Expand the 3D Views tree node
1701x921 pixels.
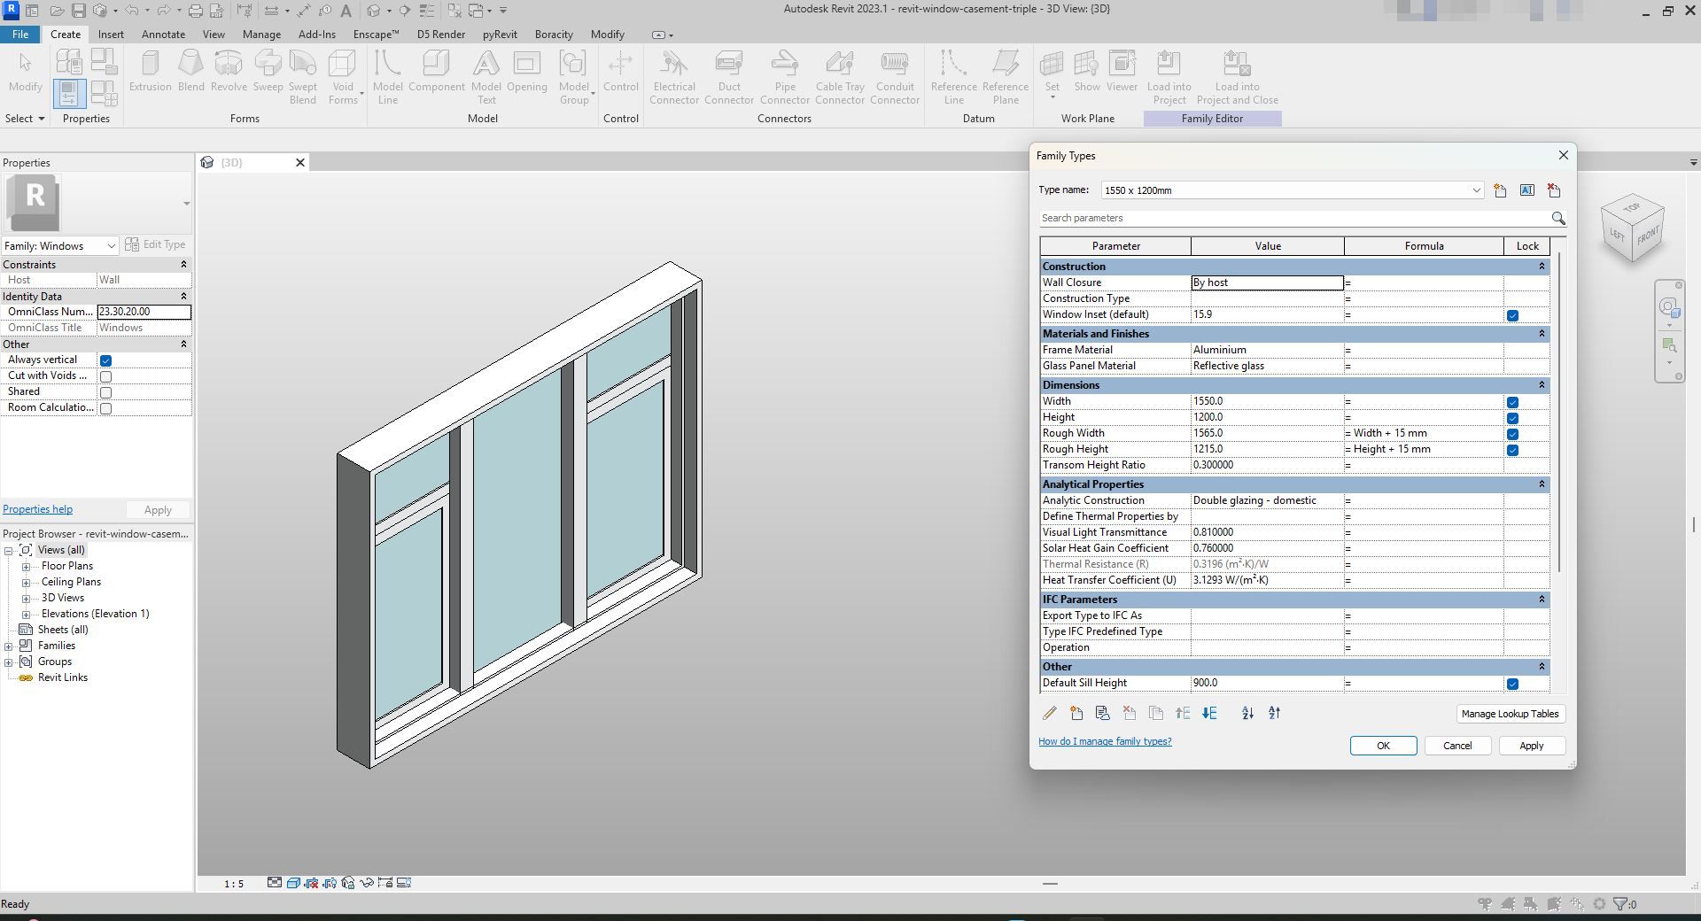(x=27, y=599)
